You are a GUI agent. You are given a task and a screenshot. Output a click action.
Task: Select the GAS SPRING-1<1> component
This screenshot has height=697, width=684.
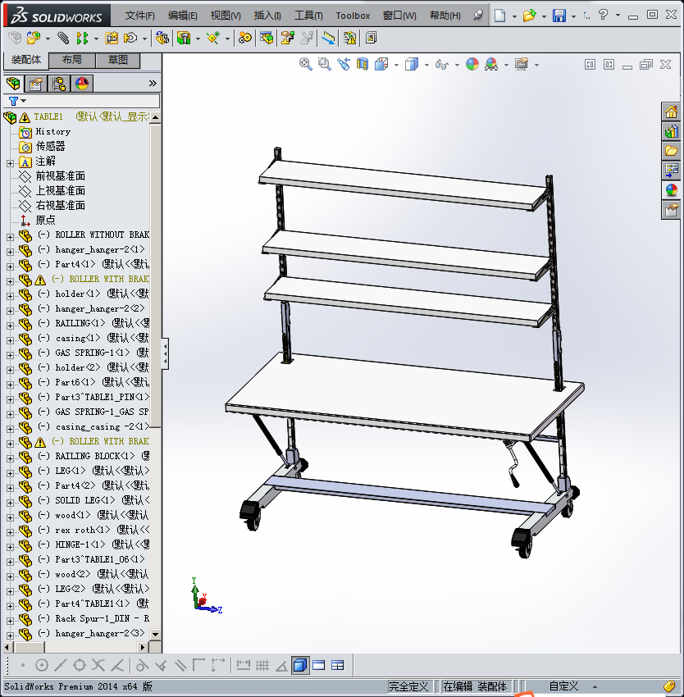92,353
